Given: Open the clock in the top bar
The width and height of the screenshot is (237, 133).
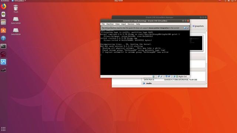Looking at the screenshot, I should coord(118,1).
